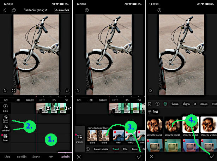217x161 pixels.
Task: Select the locked Film 1 filter thumbnail
Action: coord(119,135)
